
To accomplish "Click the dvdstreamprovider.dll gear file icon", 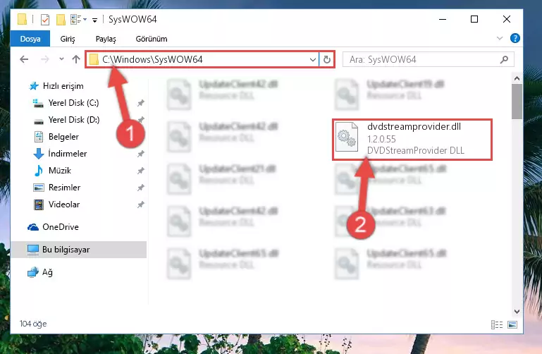I will (346, 137).
